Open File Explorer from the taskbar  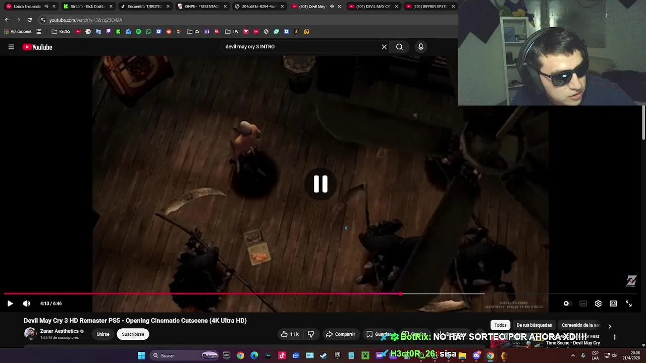click(463, 355)
